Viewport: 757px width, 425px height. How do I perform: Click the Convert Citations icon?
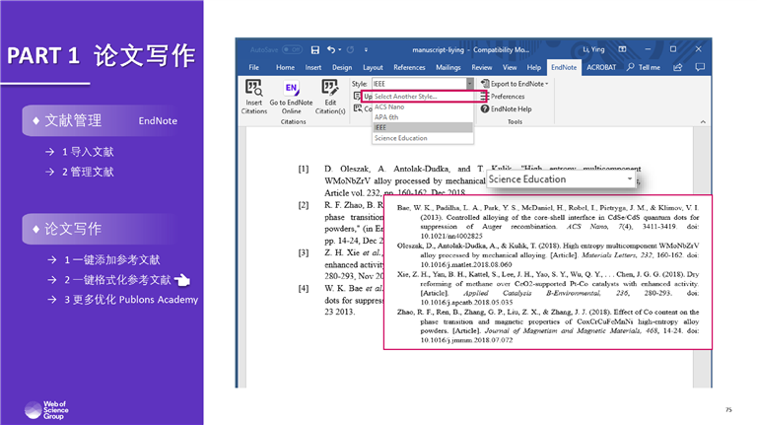click(357, 108)
